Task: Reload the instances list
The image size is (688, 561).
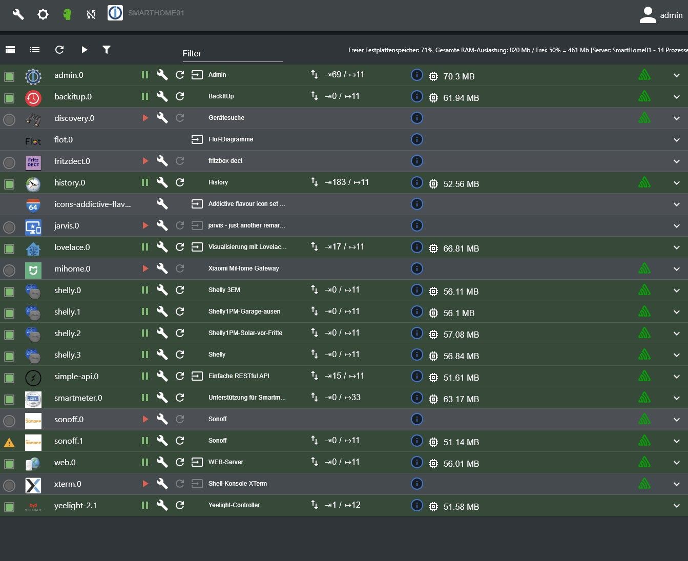Action: [59, 50]
